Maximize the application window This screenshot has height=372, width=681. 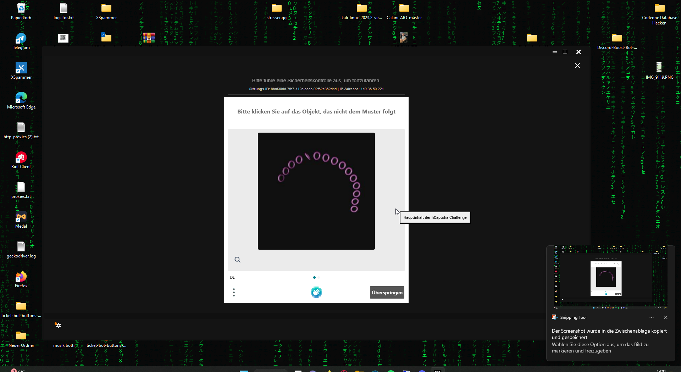coord(565,52)
